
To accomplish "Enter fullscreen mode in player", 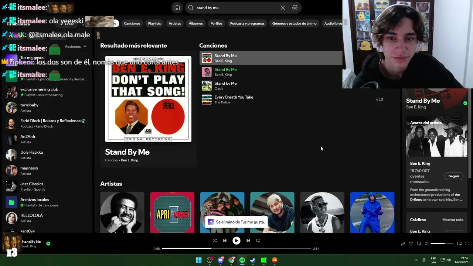I will tap(467, 244).
